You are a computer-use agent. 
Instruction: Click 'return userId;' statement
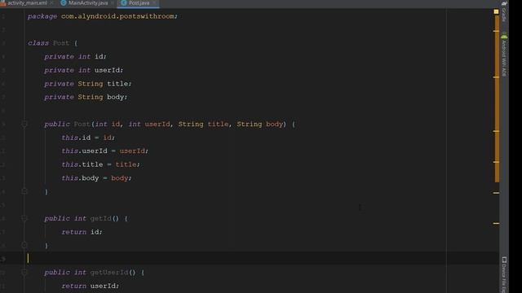[x=90, y=286]
